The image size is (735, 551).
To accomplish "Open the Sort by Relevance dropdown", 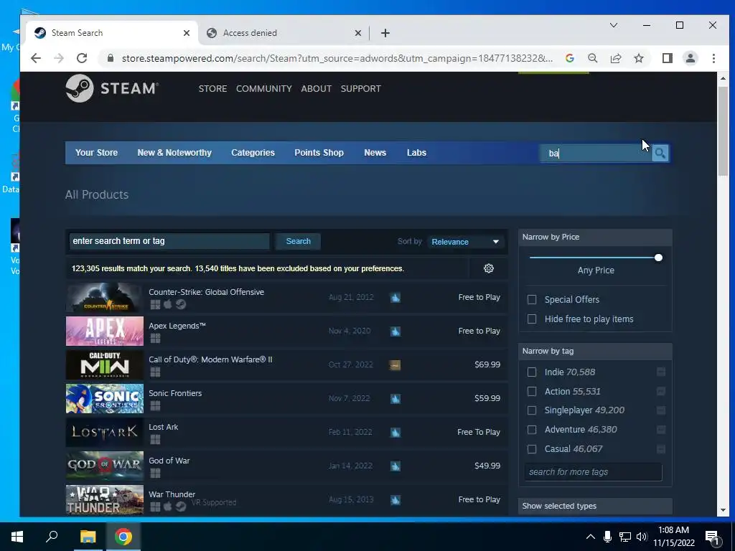I will click(465, 242).
